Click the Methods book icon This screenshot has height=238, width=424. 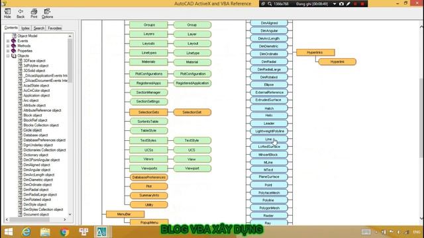(x=13, y=46)
